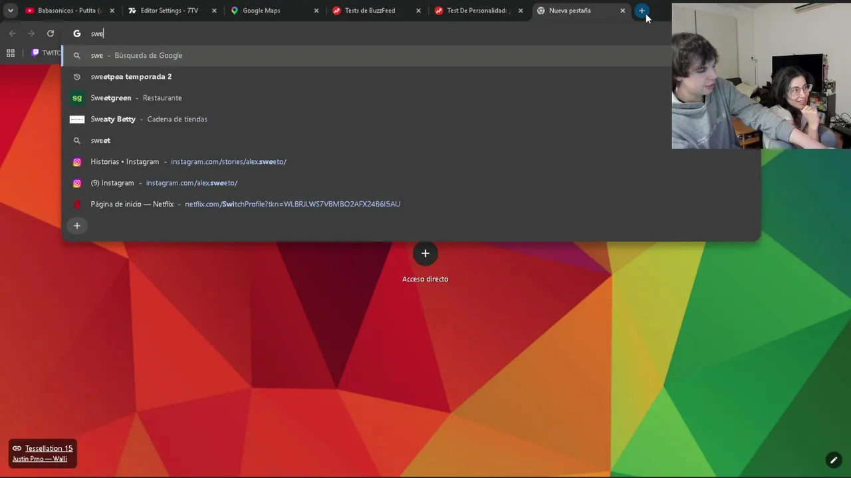Open the Justin Prno — Walli credit link
Viewport: 851px width, 478px height.
(40, 459)
